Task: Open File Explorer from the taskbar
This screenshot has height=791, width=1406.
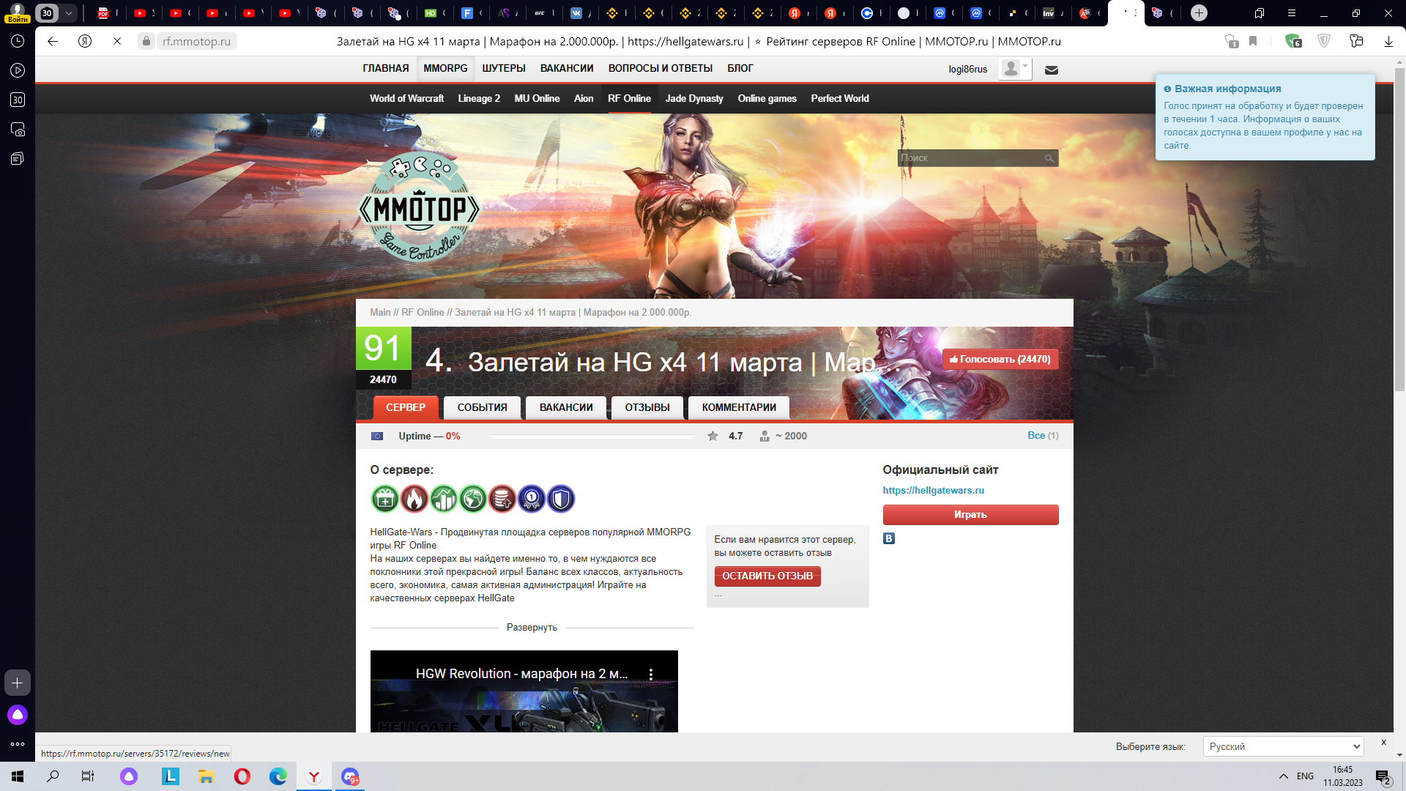Action: [x=207, y=776]
